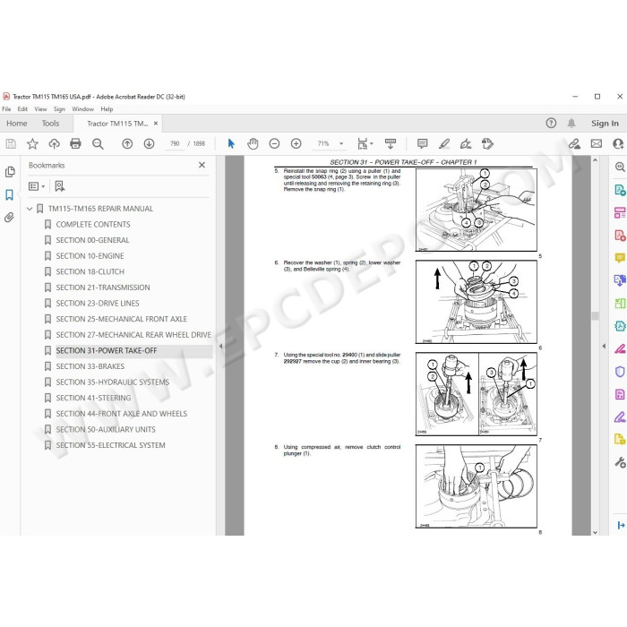
Task: Open COMPLETE CONTENTS bookmark
Action: pyautogui.click(x=93, y=224)
